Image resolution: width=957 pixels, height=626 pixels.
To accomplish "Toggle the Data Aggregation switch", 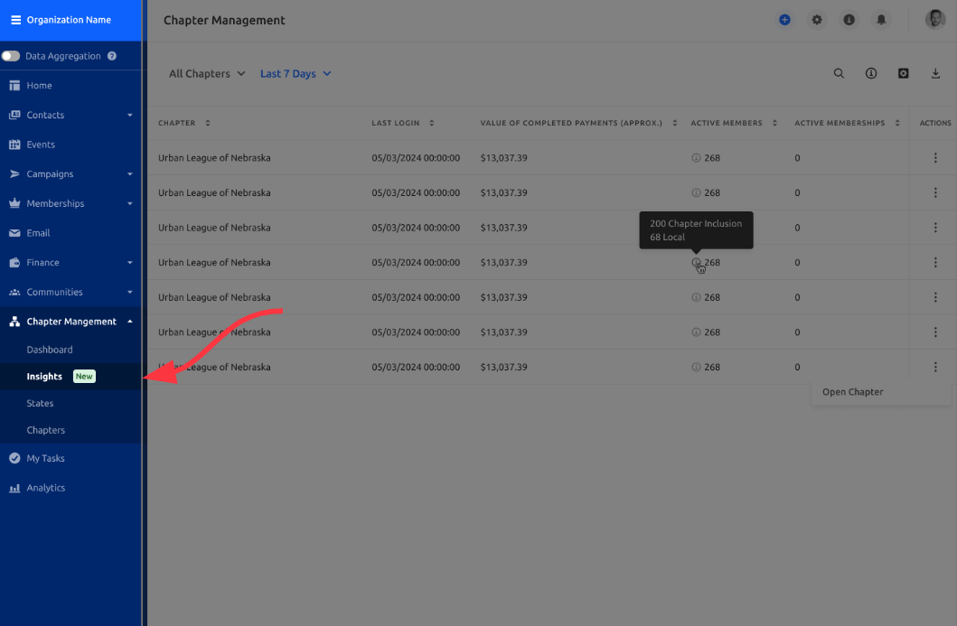I will tap(10, 56).
